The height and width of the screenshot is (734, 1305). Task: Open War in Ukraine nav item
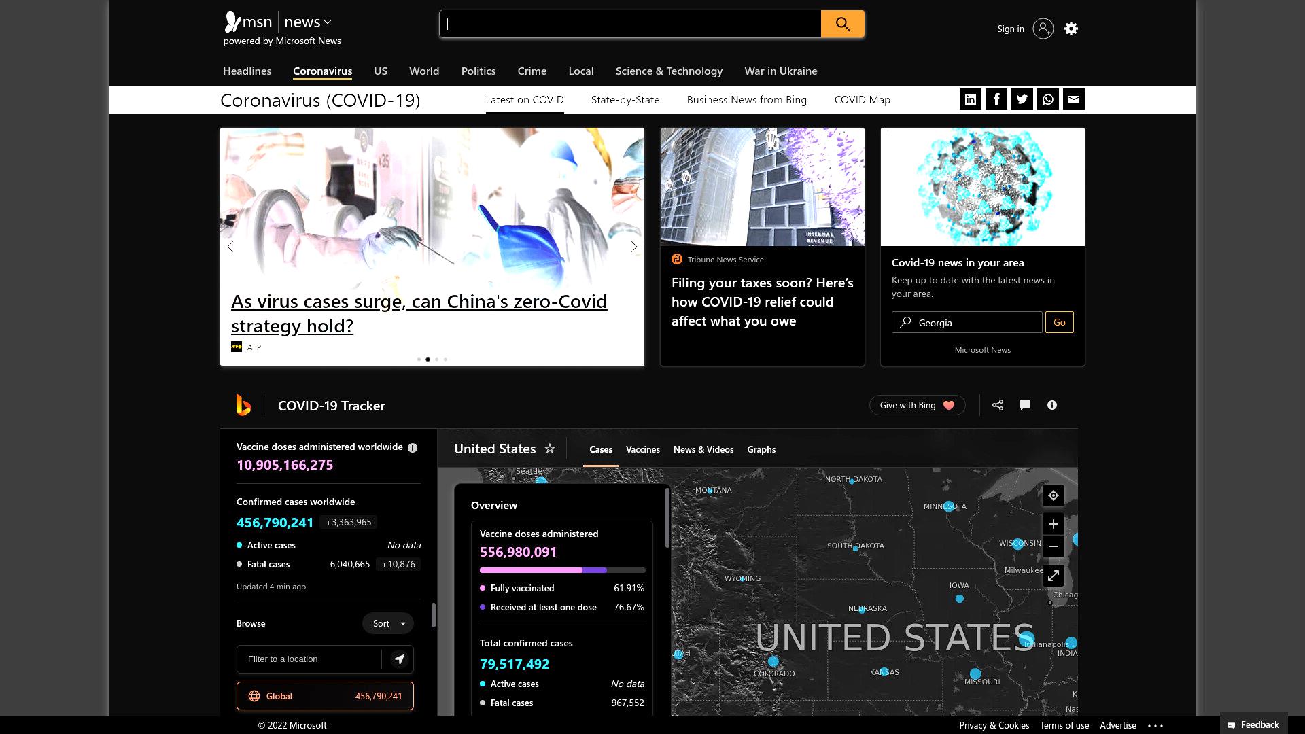[780, 71]
